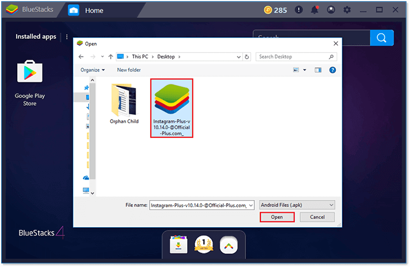The image size is (410, 267).
Task: Expand the chevron before This PC in the address path
Action: tap(127, 57)
